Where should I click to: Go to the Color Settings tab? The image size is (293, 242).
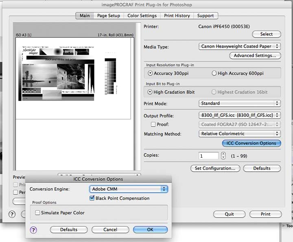tap(142, 16)
